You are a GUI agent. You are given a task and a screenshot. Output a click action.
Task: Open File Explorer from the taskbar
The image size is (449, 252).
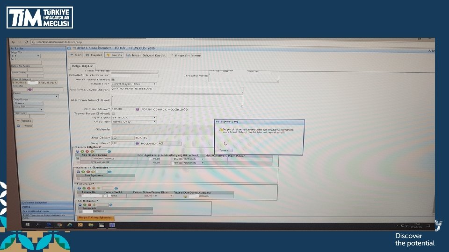[91, 225]
